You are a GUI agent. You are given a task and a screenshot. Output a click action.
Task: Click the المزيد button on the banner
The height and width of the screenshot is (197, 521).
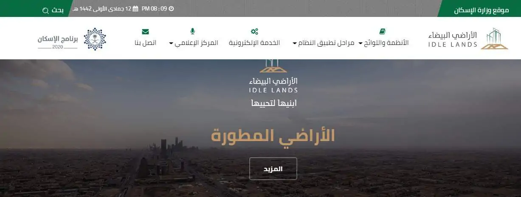273,169
